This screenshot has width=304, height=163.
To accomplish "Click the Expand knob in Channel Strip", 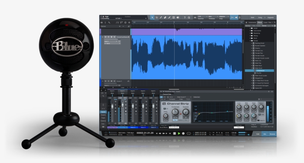I will pyautogui.click(x=185, y=112).
